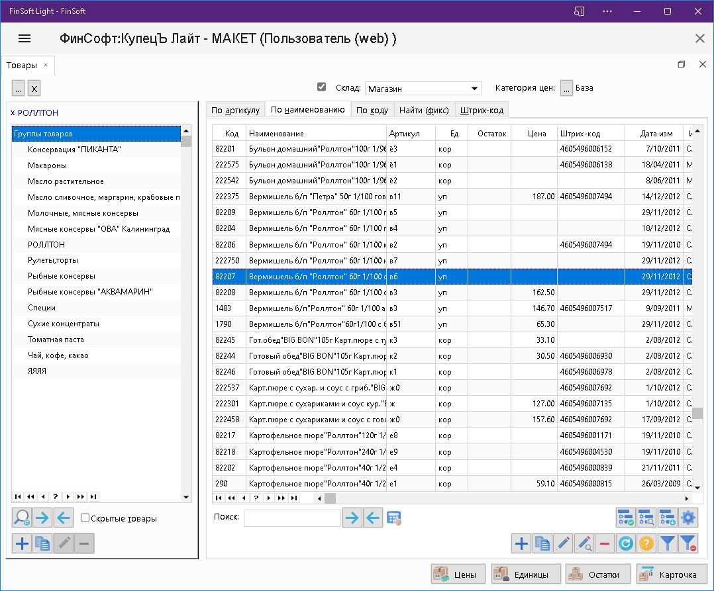Viewport: 714px width, 591px height.
Task: Click the Карточка button
Action: pos(670,574)
